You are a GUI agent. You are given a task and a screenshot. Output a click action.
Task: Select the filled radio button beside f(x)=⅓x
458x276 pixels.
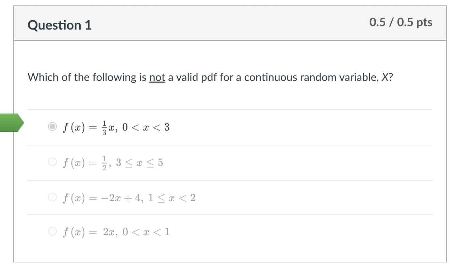pyautogui.click(x=53, y=126)
